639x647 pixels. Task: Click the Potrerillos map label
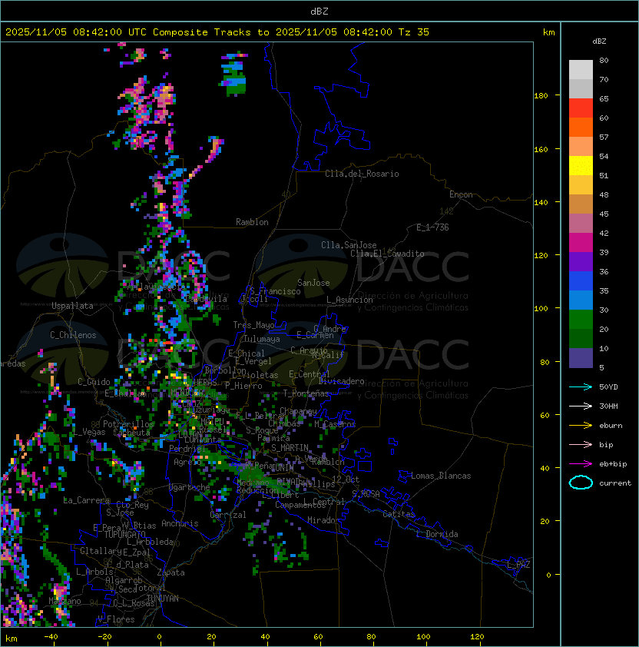128,424
